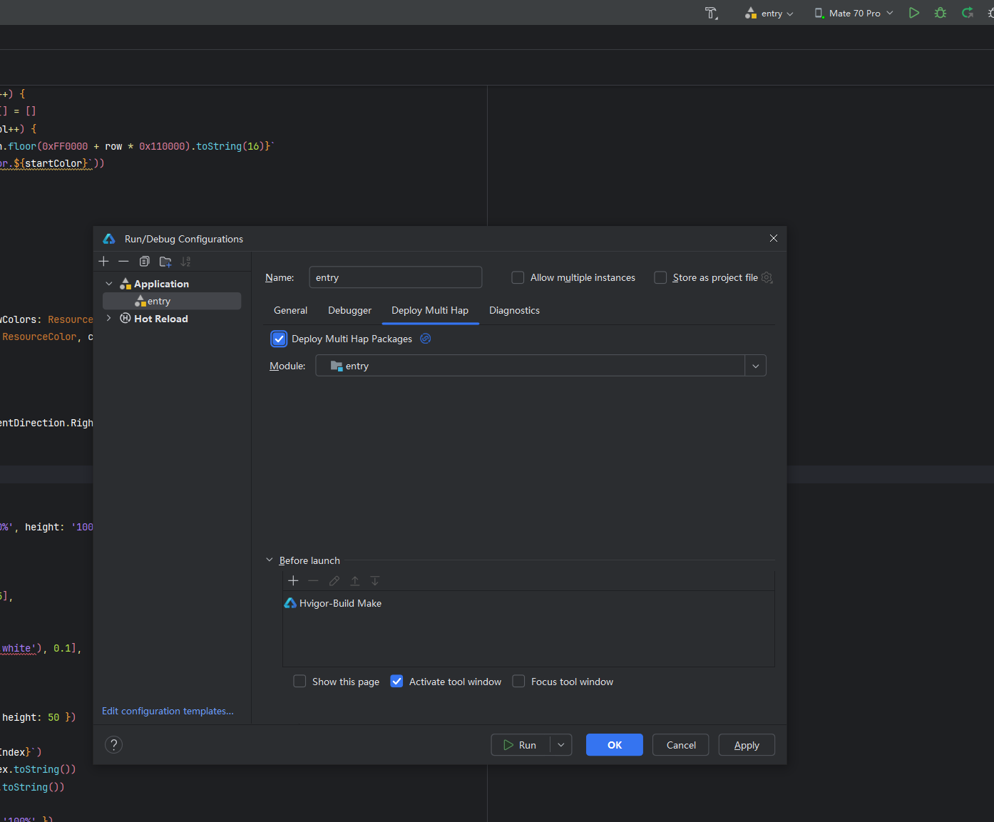Open the Store as project file settings gear

pos(767,277)
